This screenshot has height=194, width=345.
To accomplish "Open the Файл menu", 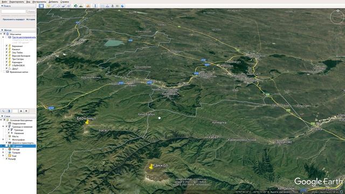I will click(x=4, y=2).
